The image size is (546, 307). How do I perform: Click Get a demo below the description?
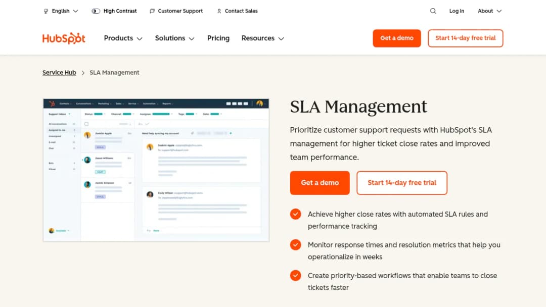click(x=320, y=183)
